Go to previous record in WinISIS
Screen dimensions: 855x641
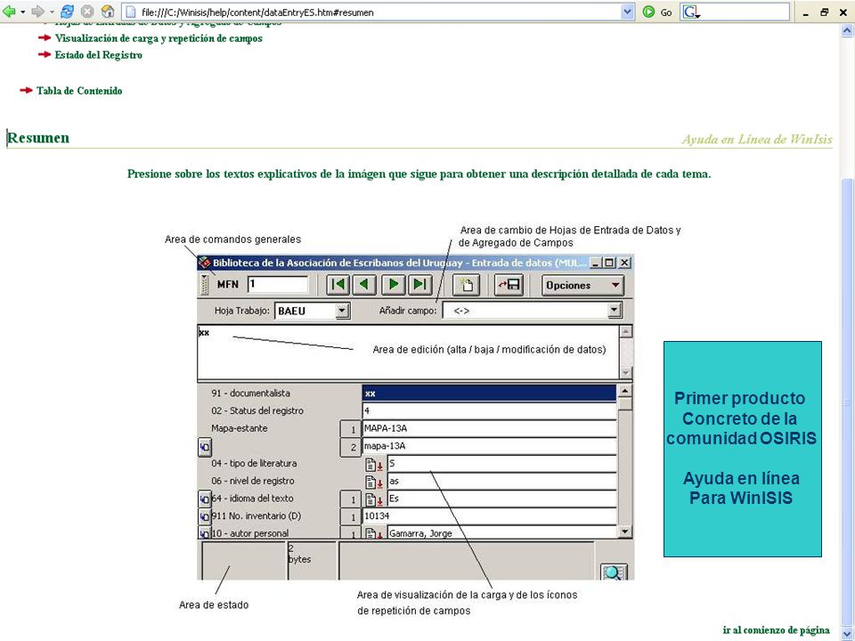tap(363, 285)
